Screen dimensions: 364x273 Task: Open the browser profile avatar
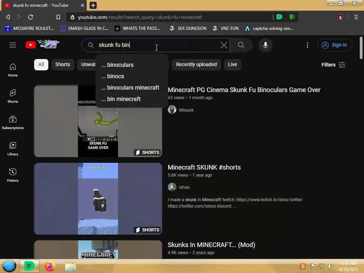(x=340, y=17)
